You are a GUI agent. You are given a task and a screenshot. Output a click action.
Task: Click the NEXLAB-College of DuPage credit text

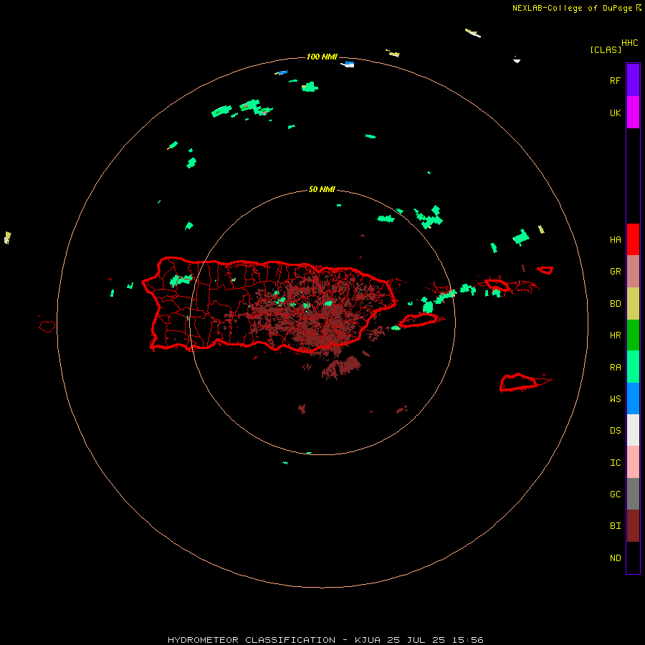(x=572, y=8)
